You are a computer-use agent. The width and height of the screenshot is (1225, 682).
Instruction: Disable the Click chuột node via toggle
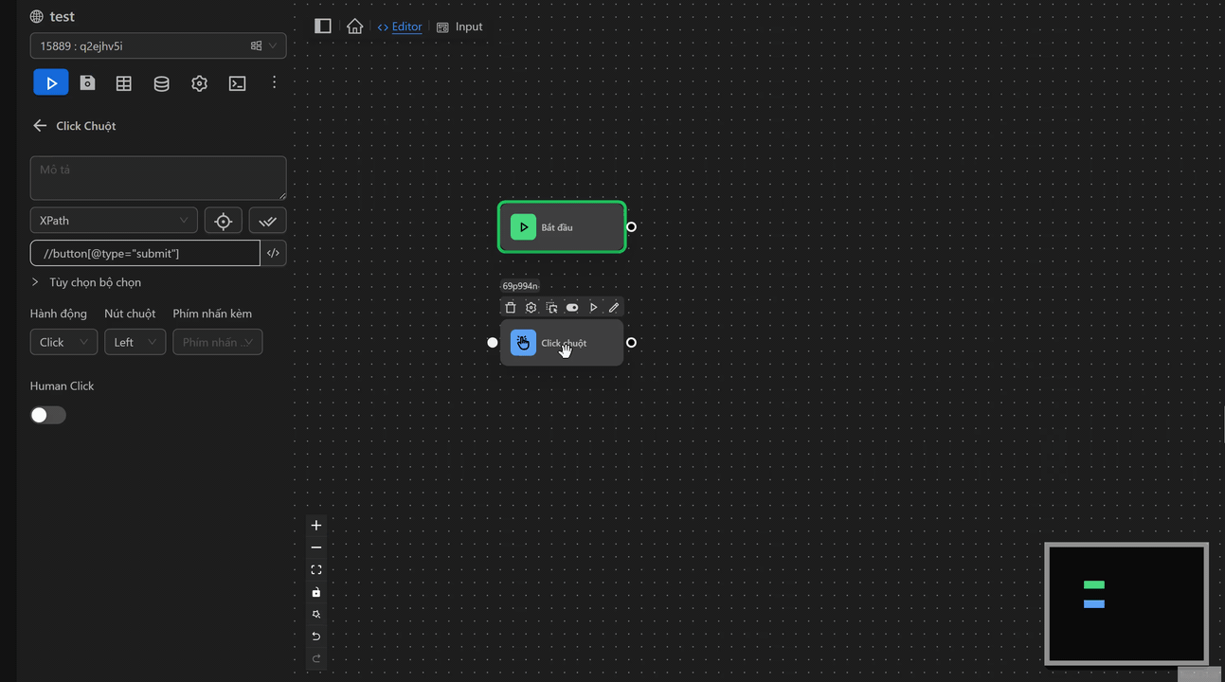click(572, 307)
